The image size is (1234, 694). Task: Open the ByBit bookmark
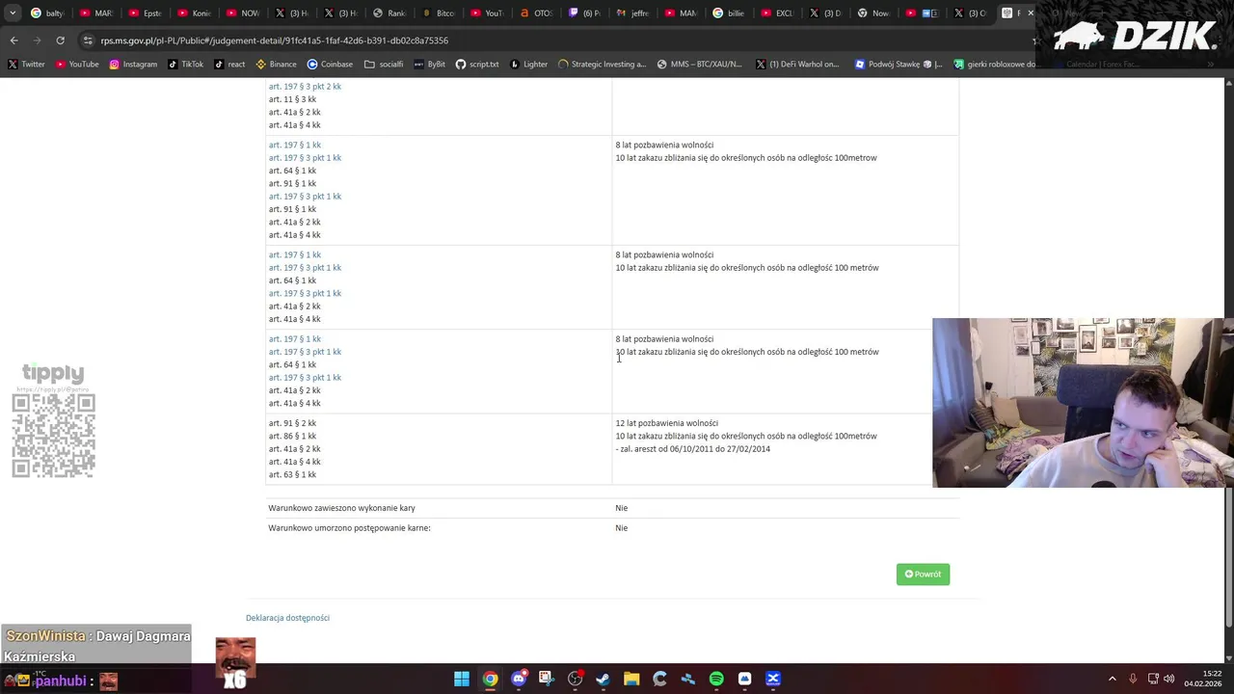tap(429, 65)
